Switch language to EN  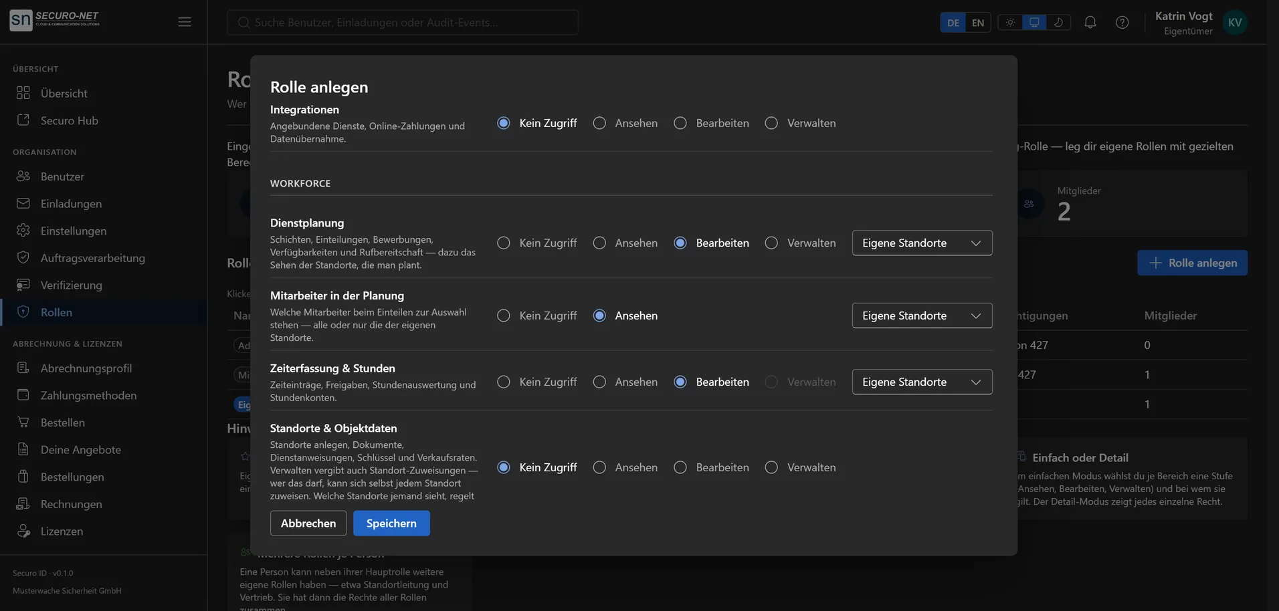978,23
